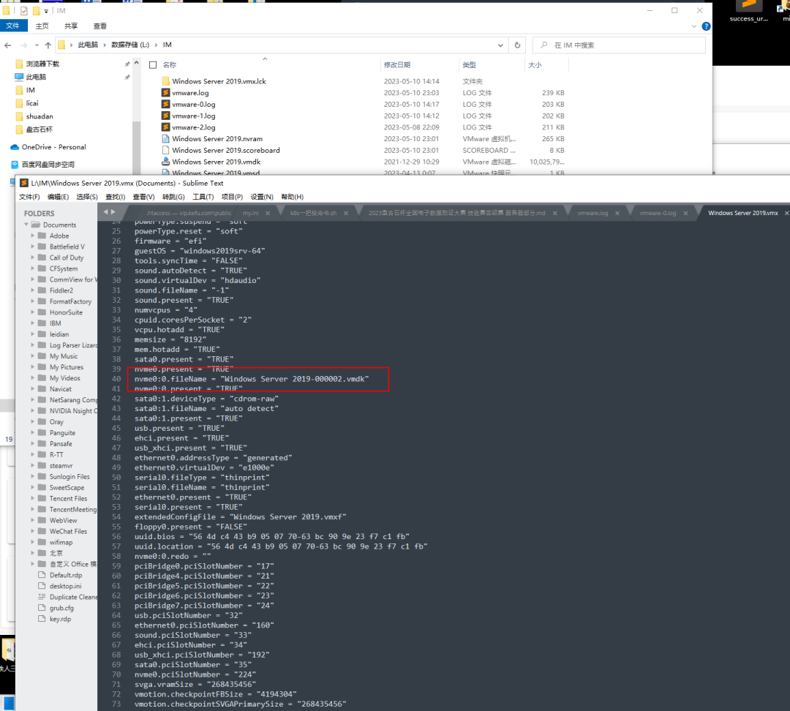This screenshot has width=790, height=711.
Task: Click the Sublime Text tab-back arrow
Action: click(105, 212)
